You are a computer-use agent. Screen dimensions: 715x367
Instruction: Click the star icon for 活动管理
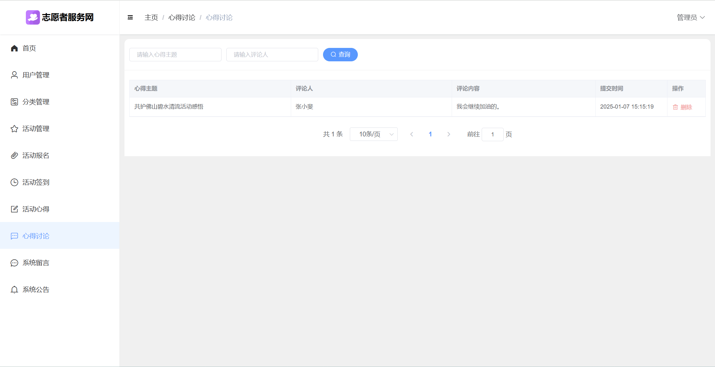pos(14,129)
